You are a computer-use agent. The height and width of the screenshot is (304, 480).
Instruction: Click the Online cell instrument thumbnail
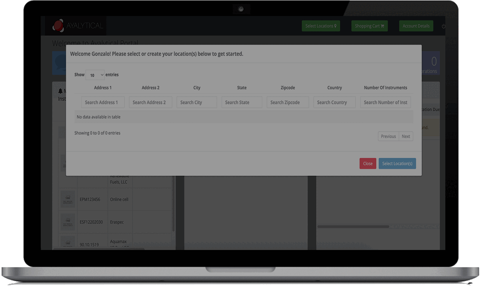(68, 199)
